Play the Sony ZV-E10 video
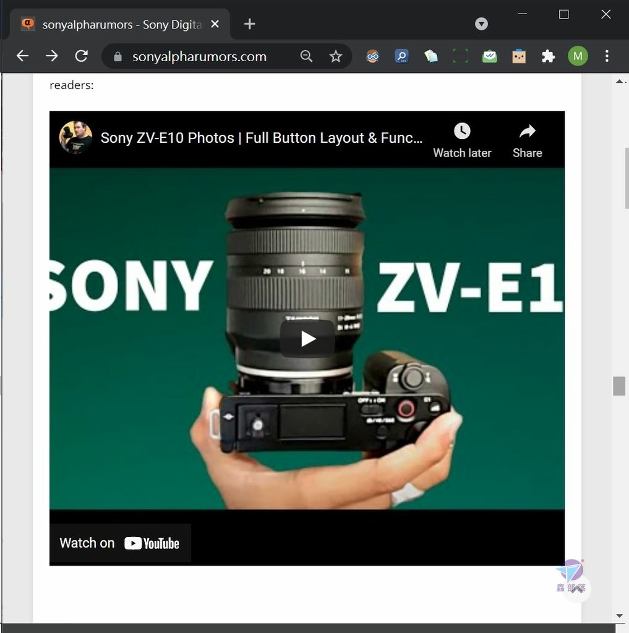The image size is (629, 633). [307, 339]
